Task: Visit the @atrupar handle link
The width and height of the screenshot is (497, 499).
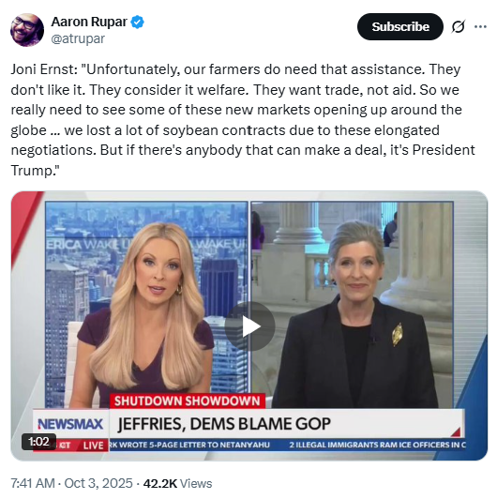Action: pos(78,38)
